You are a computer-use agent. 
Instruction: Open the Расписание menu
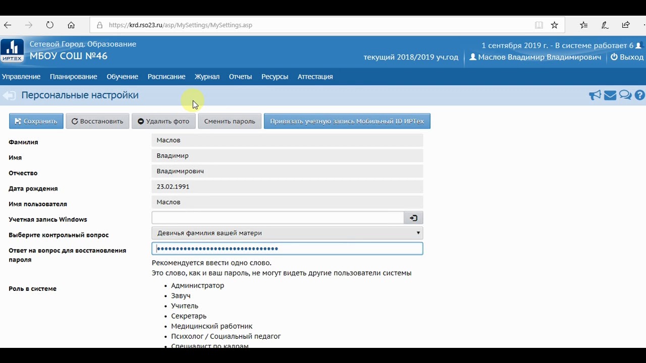[167, 77]
